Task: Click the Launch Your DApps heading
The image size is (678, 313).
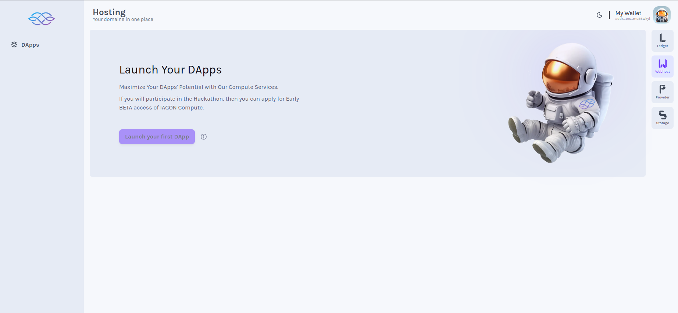Action: 171,70
